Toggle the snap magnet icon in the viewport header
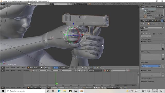The height and width of the screenshot is (93, 165). (89, 68)
